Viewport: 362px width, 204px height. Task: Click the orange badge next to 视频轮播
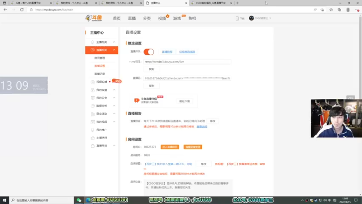tap(117, 81)
